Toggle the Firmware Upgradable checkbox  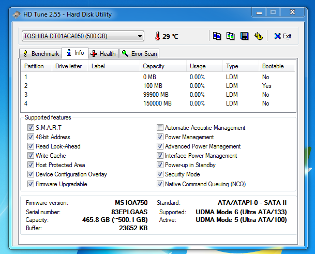[31, 184]
